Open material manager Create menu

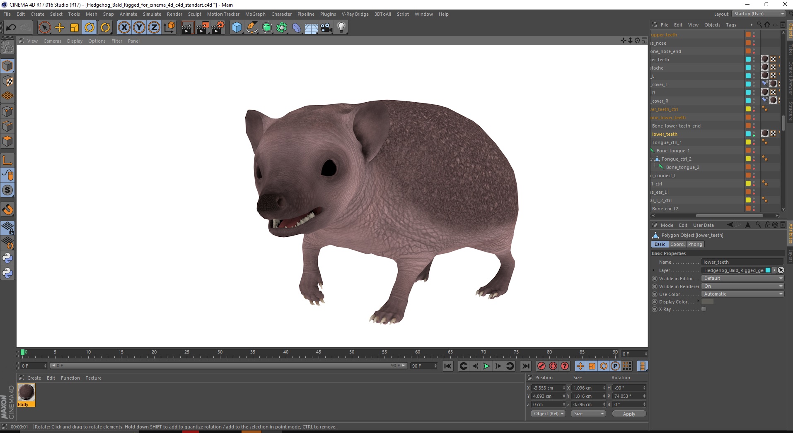(x=34, y=378)
